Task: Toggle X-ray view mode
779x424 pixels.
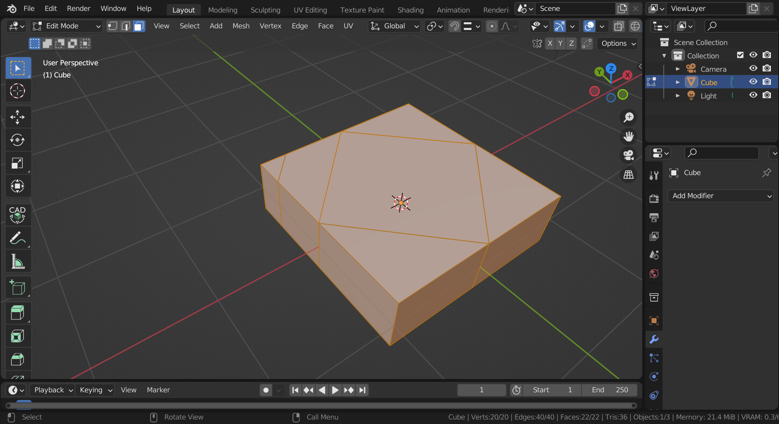Action: 618,26
